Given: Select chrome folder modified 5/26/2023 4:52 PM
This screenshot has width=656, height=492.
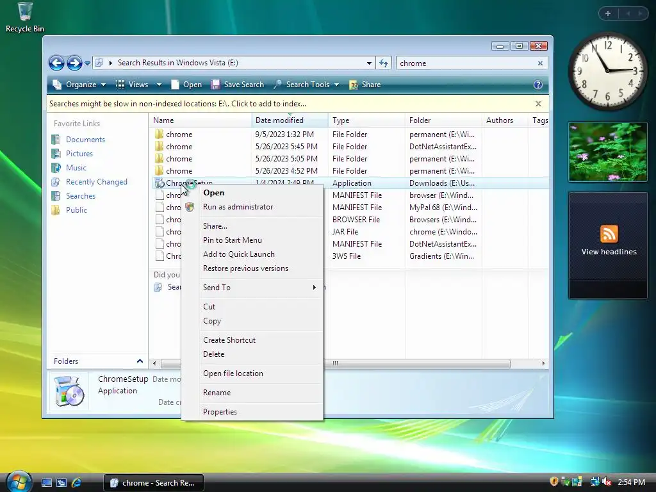Looking at the screenshot, I should point(350,170).
